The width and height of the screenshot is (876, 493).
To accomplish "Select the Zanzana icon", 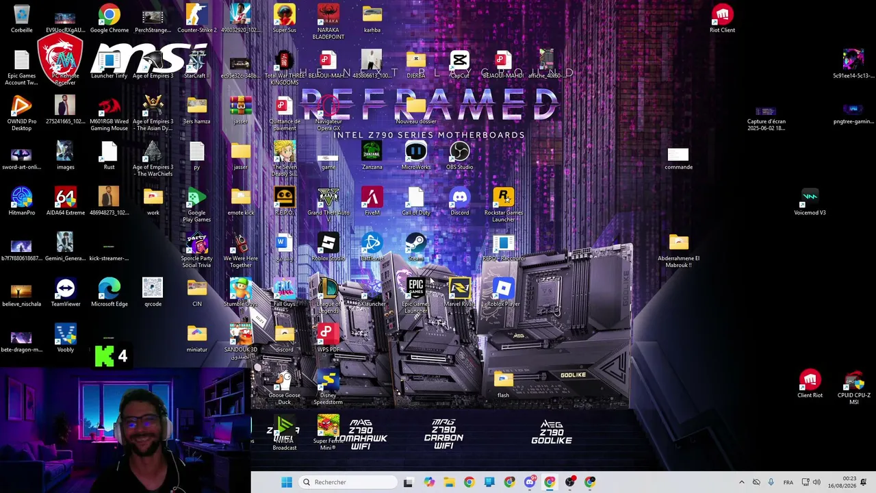I will click(372, 156).
